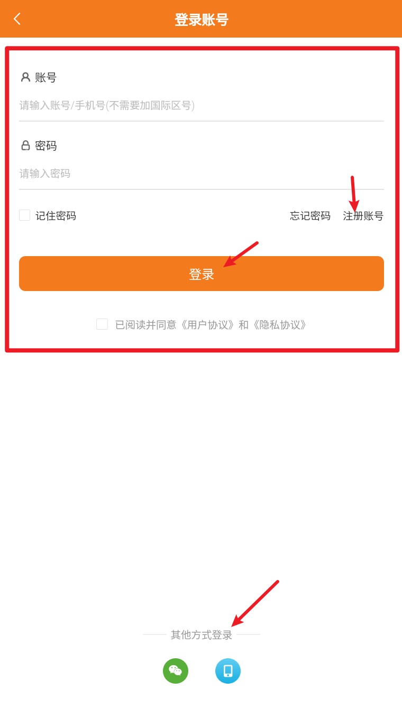Open the 忘记密码 link

(310, 216)
